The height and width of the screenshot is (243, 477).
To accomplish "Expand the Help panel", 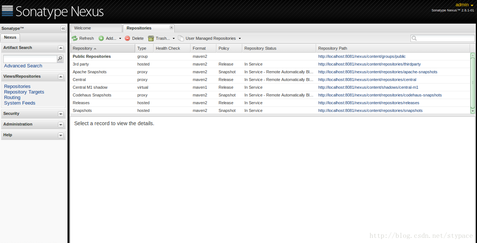I will coord(61,135).
